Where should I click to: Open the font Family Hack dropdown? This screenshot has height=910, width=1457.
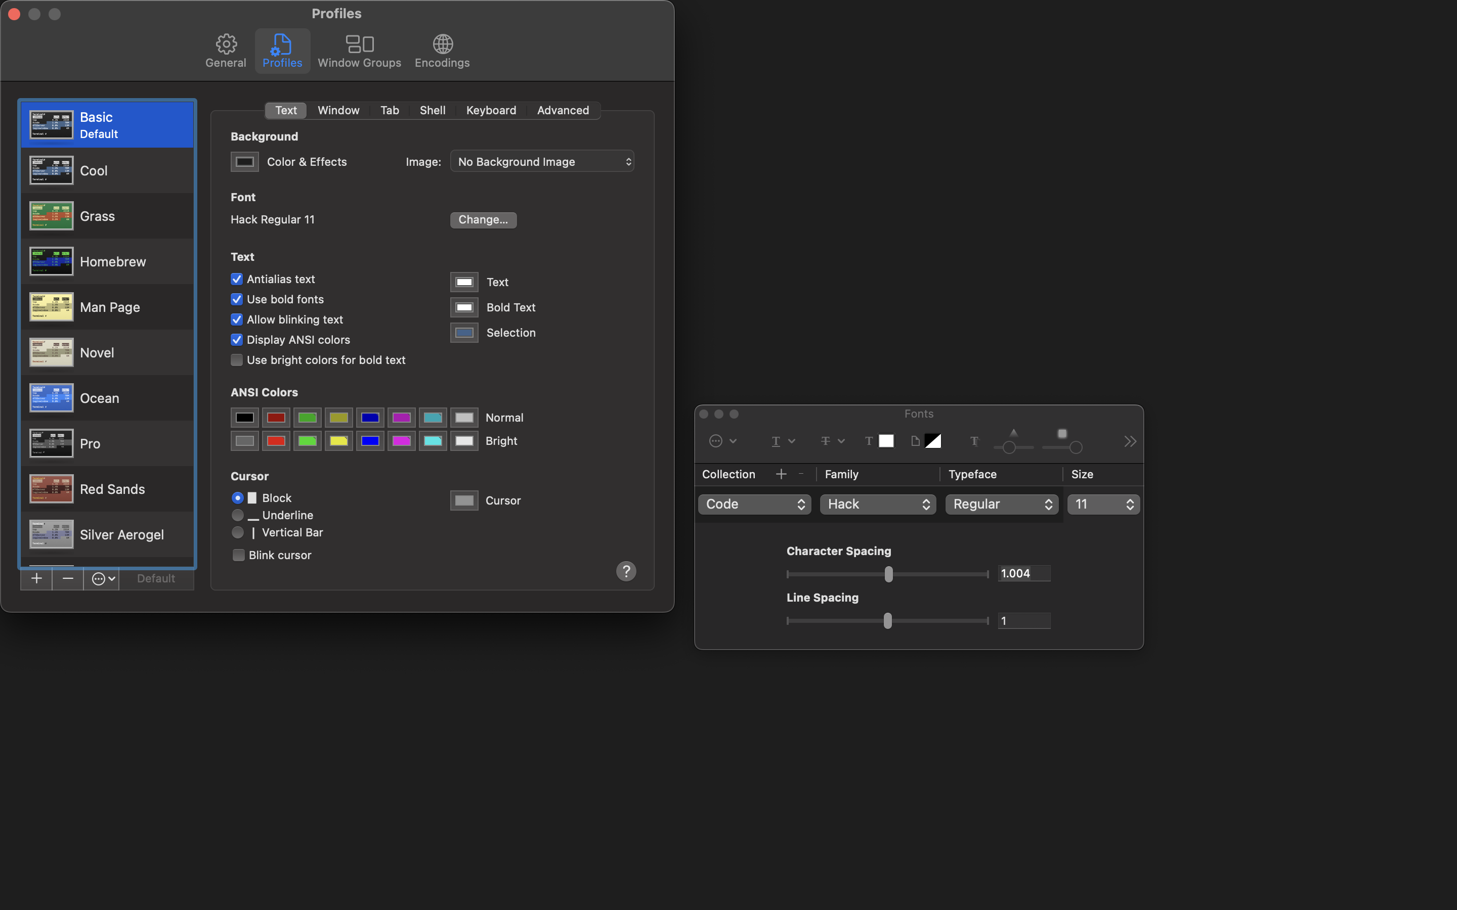coord(878,505)
